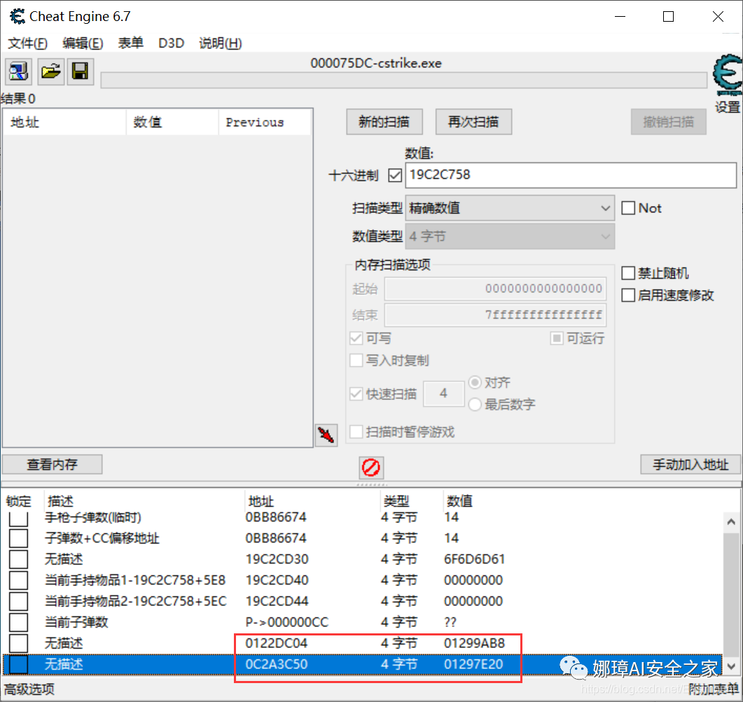Click the 新的扫描 button
Image resolution: width=743 pixels, height=702 pixels.
point(384,123)
